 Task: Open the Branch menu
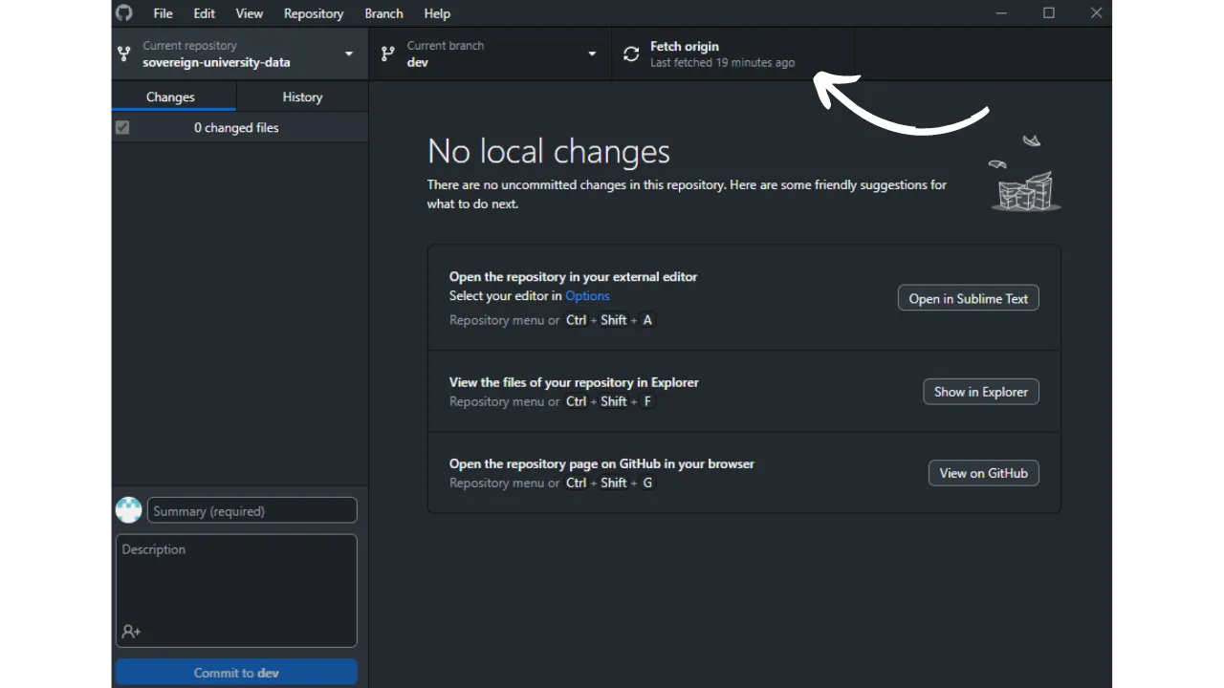(383, 13)
